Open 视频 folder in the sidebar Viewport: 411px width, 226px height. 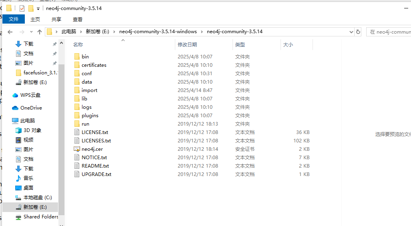click(x=28, y=140)
